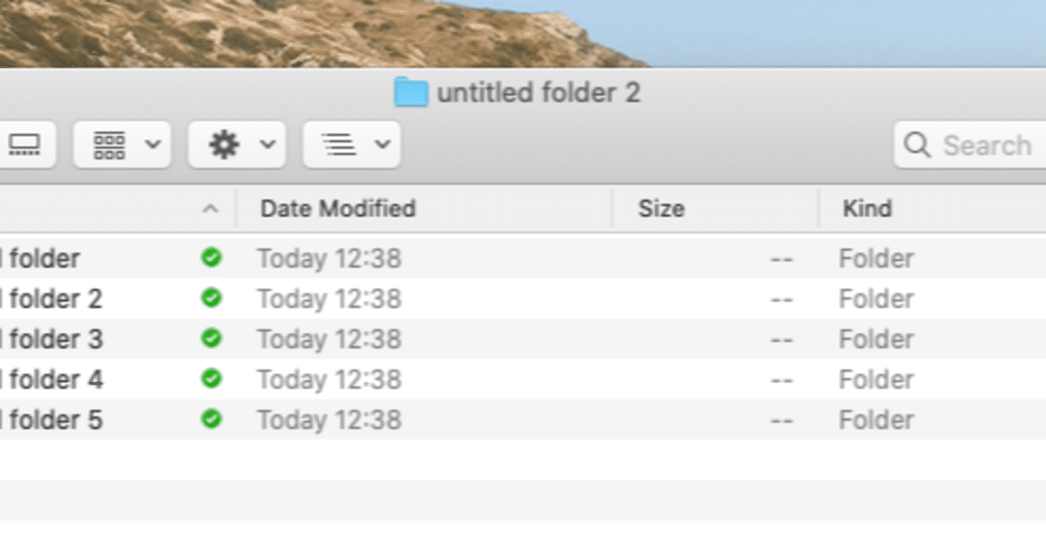Click the magnifying glass search icon
Viewport: 1046px width, 548px height.
coord(917,145)
